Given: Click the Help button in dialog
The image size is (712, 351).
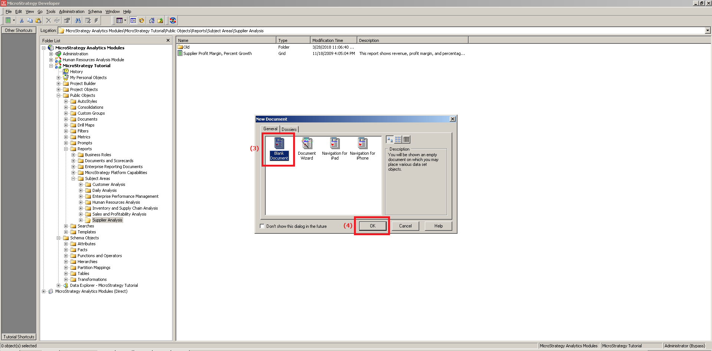Looking at the screenshot, I should click(439, 226).
